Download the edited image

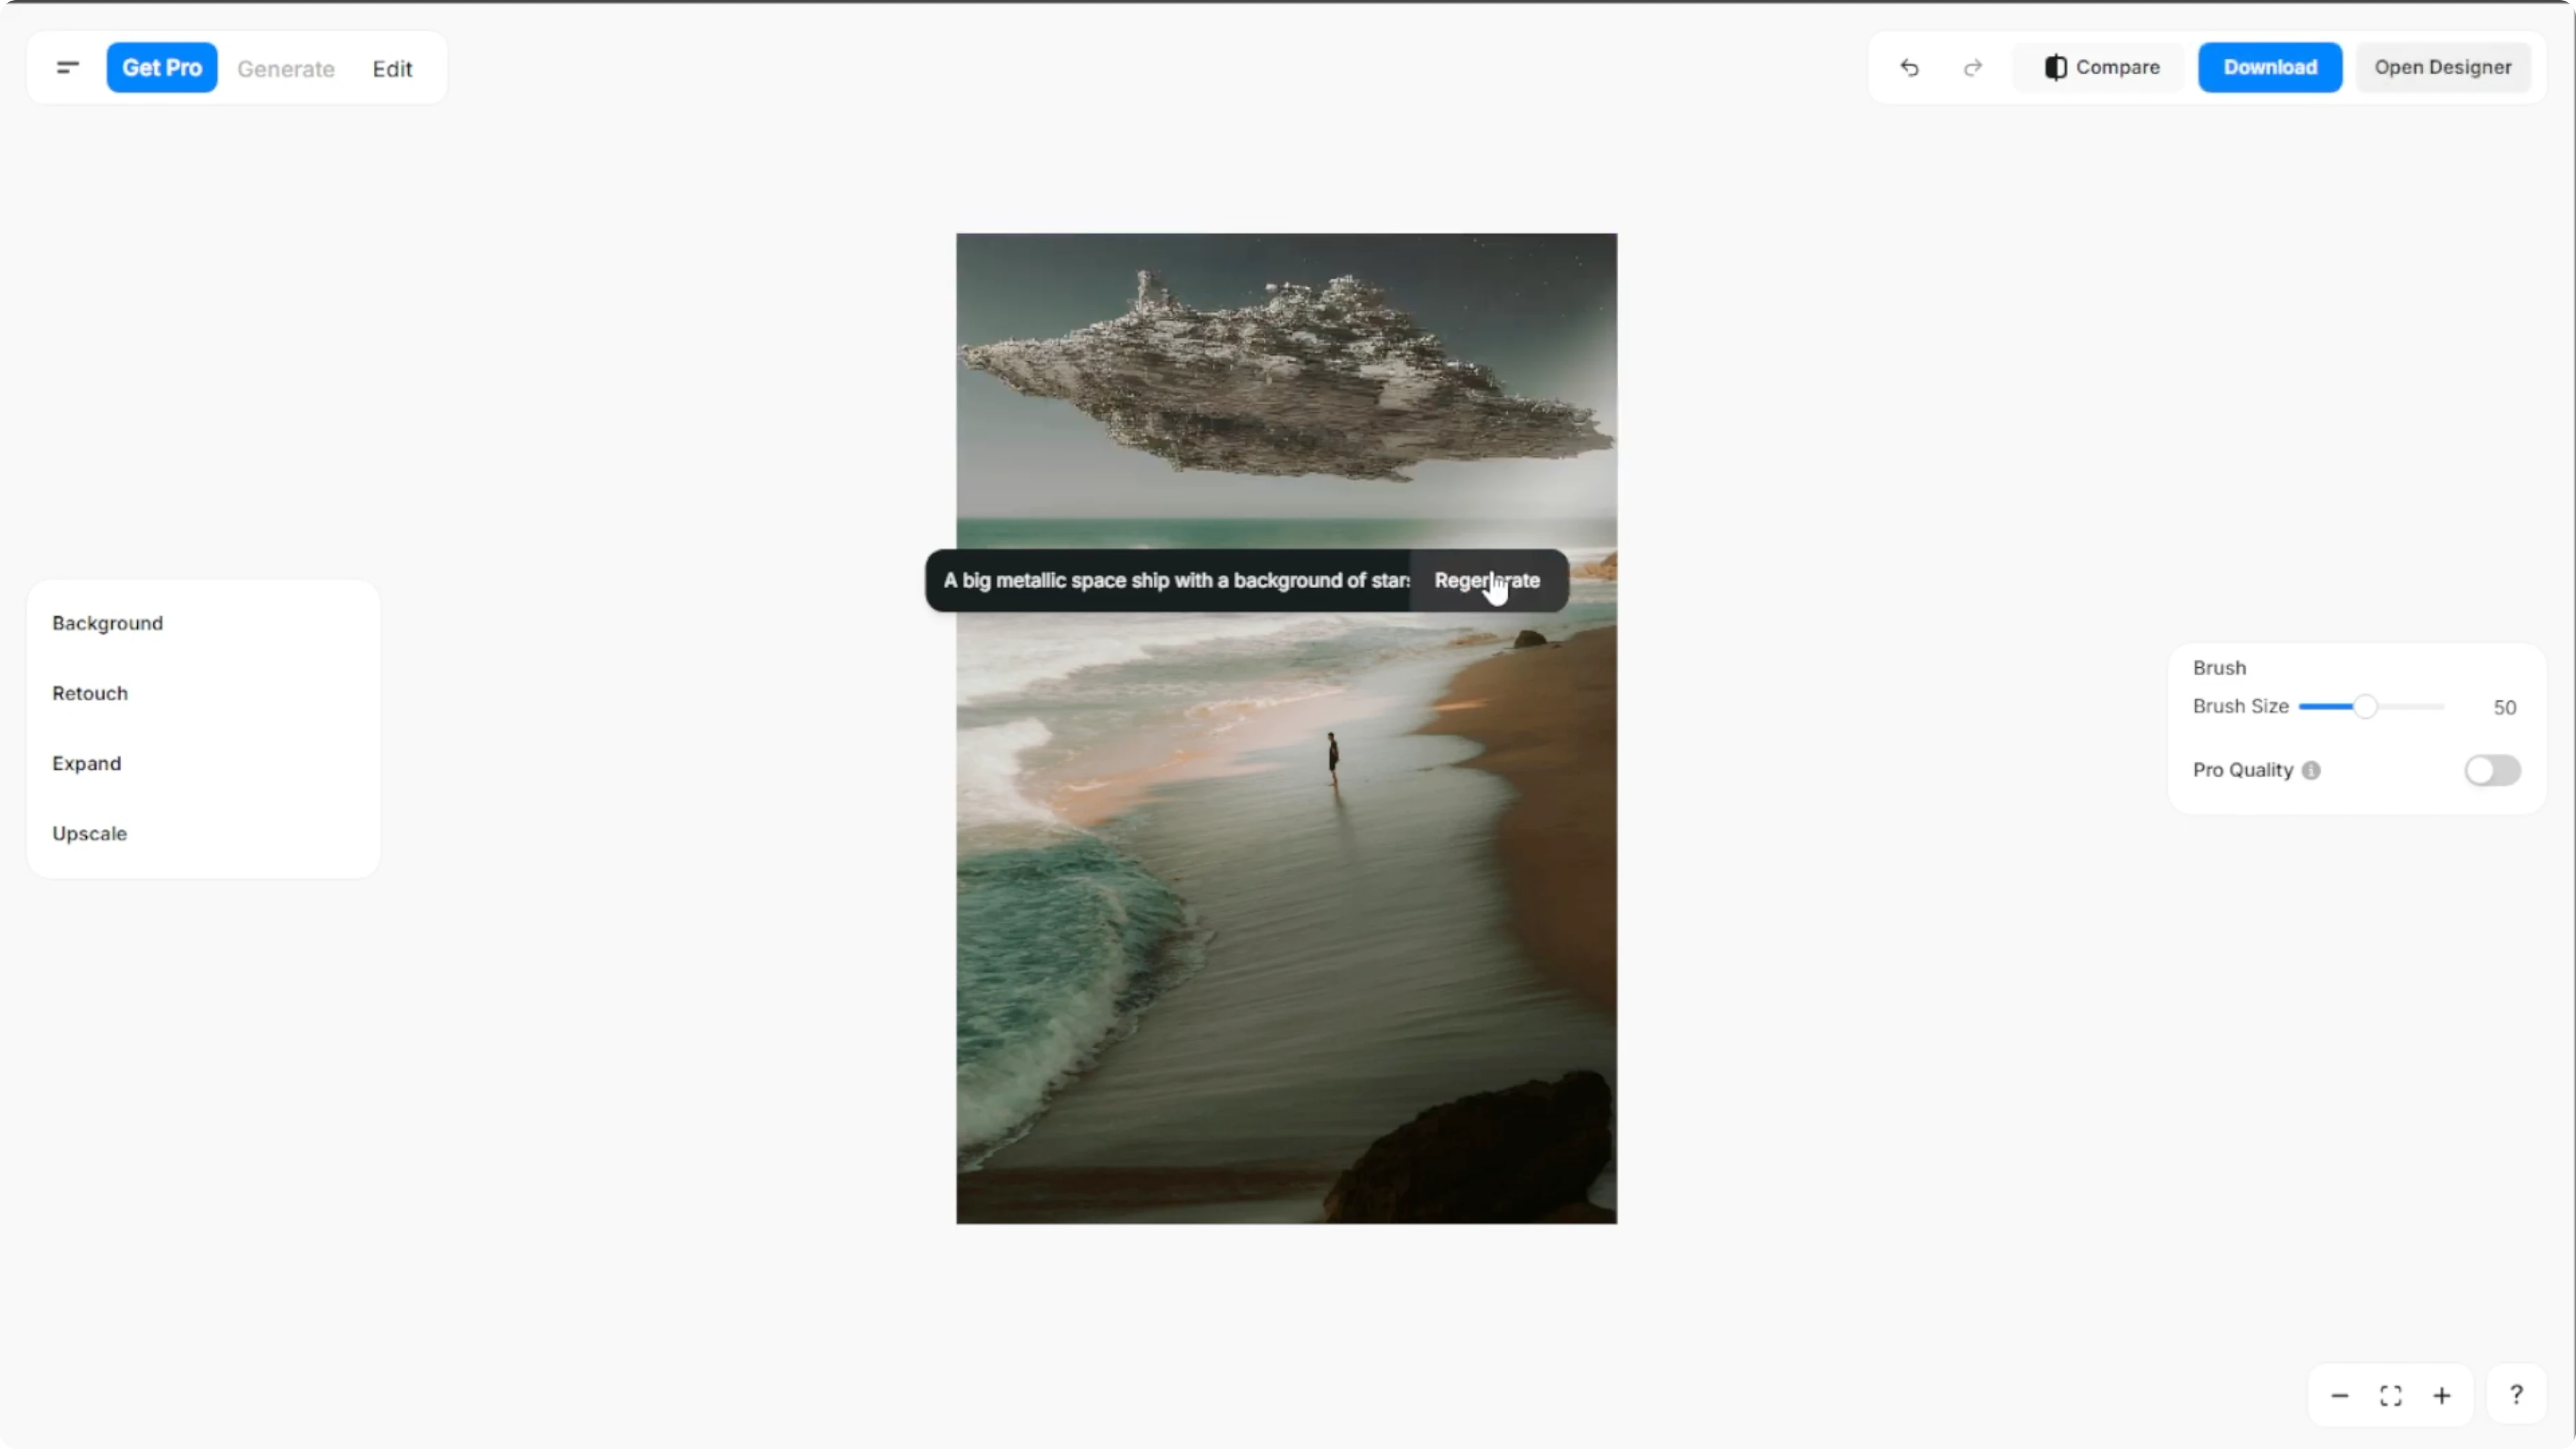click(2270, 67)
